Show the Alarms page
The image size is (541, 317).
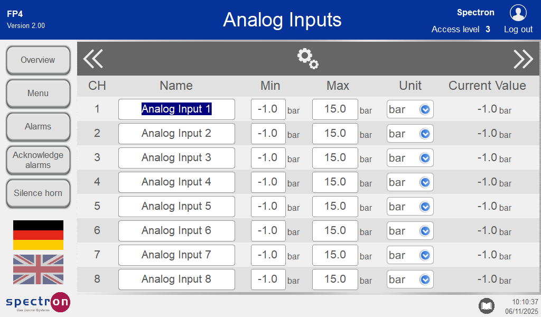tap(38, 127)
